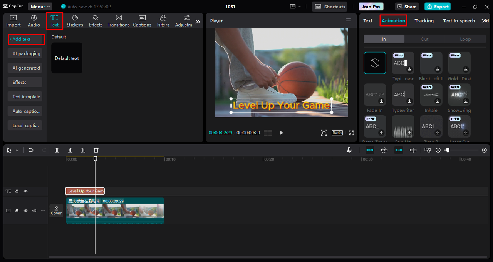Open the Effects tab in top toolbar
493x262 pixels.
(96, 21)
